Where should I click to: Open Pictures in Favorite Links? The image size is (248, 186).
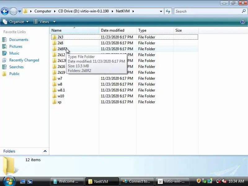[16, 46]
